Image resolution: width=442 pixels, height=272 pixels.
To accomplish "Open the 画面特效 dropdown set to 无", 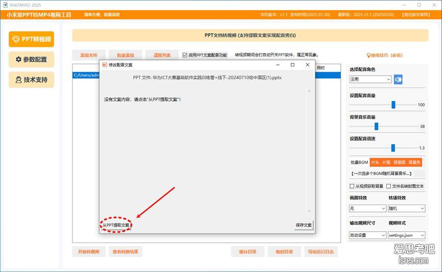I will pos(367,209).
